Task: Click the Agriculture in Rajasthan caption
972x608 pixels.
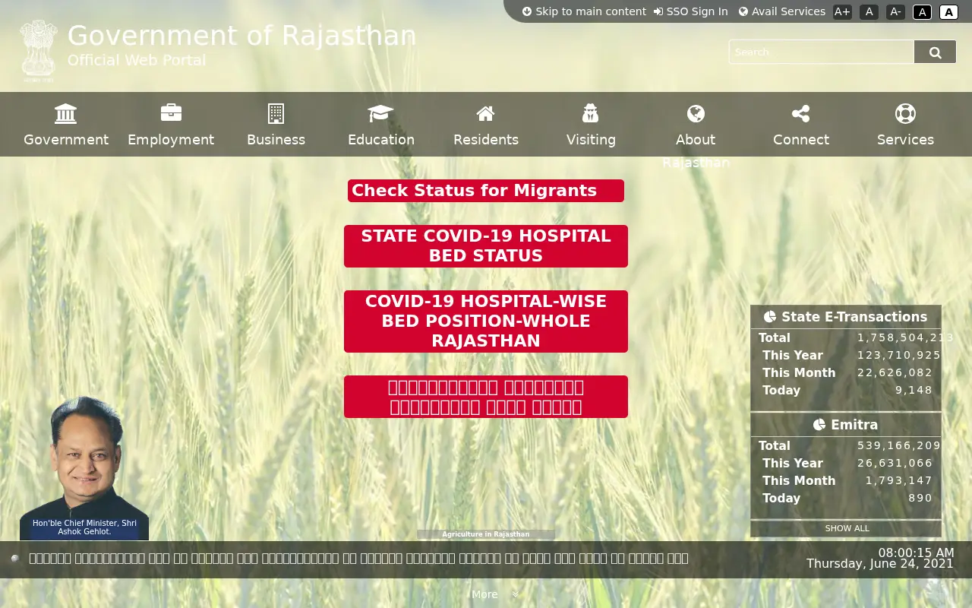Action: [x=486, y=534]
